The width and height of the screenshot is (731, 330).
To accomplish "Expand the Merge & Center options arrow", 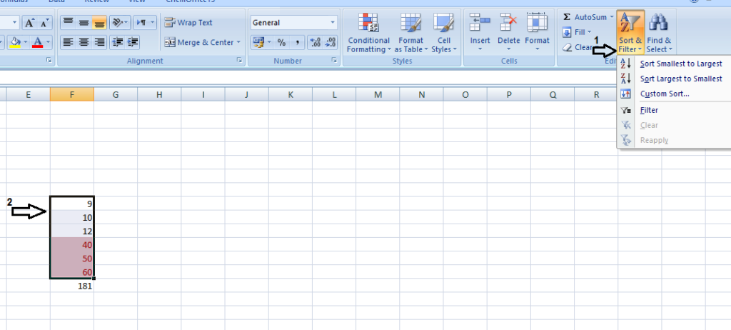I will coord(238,42).
